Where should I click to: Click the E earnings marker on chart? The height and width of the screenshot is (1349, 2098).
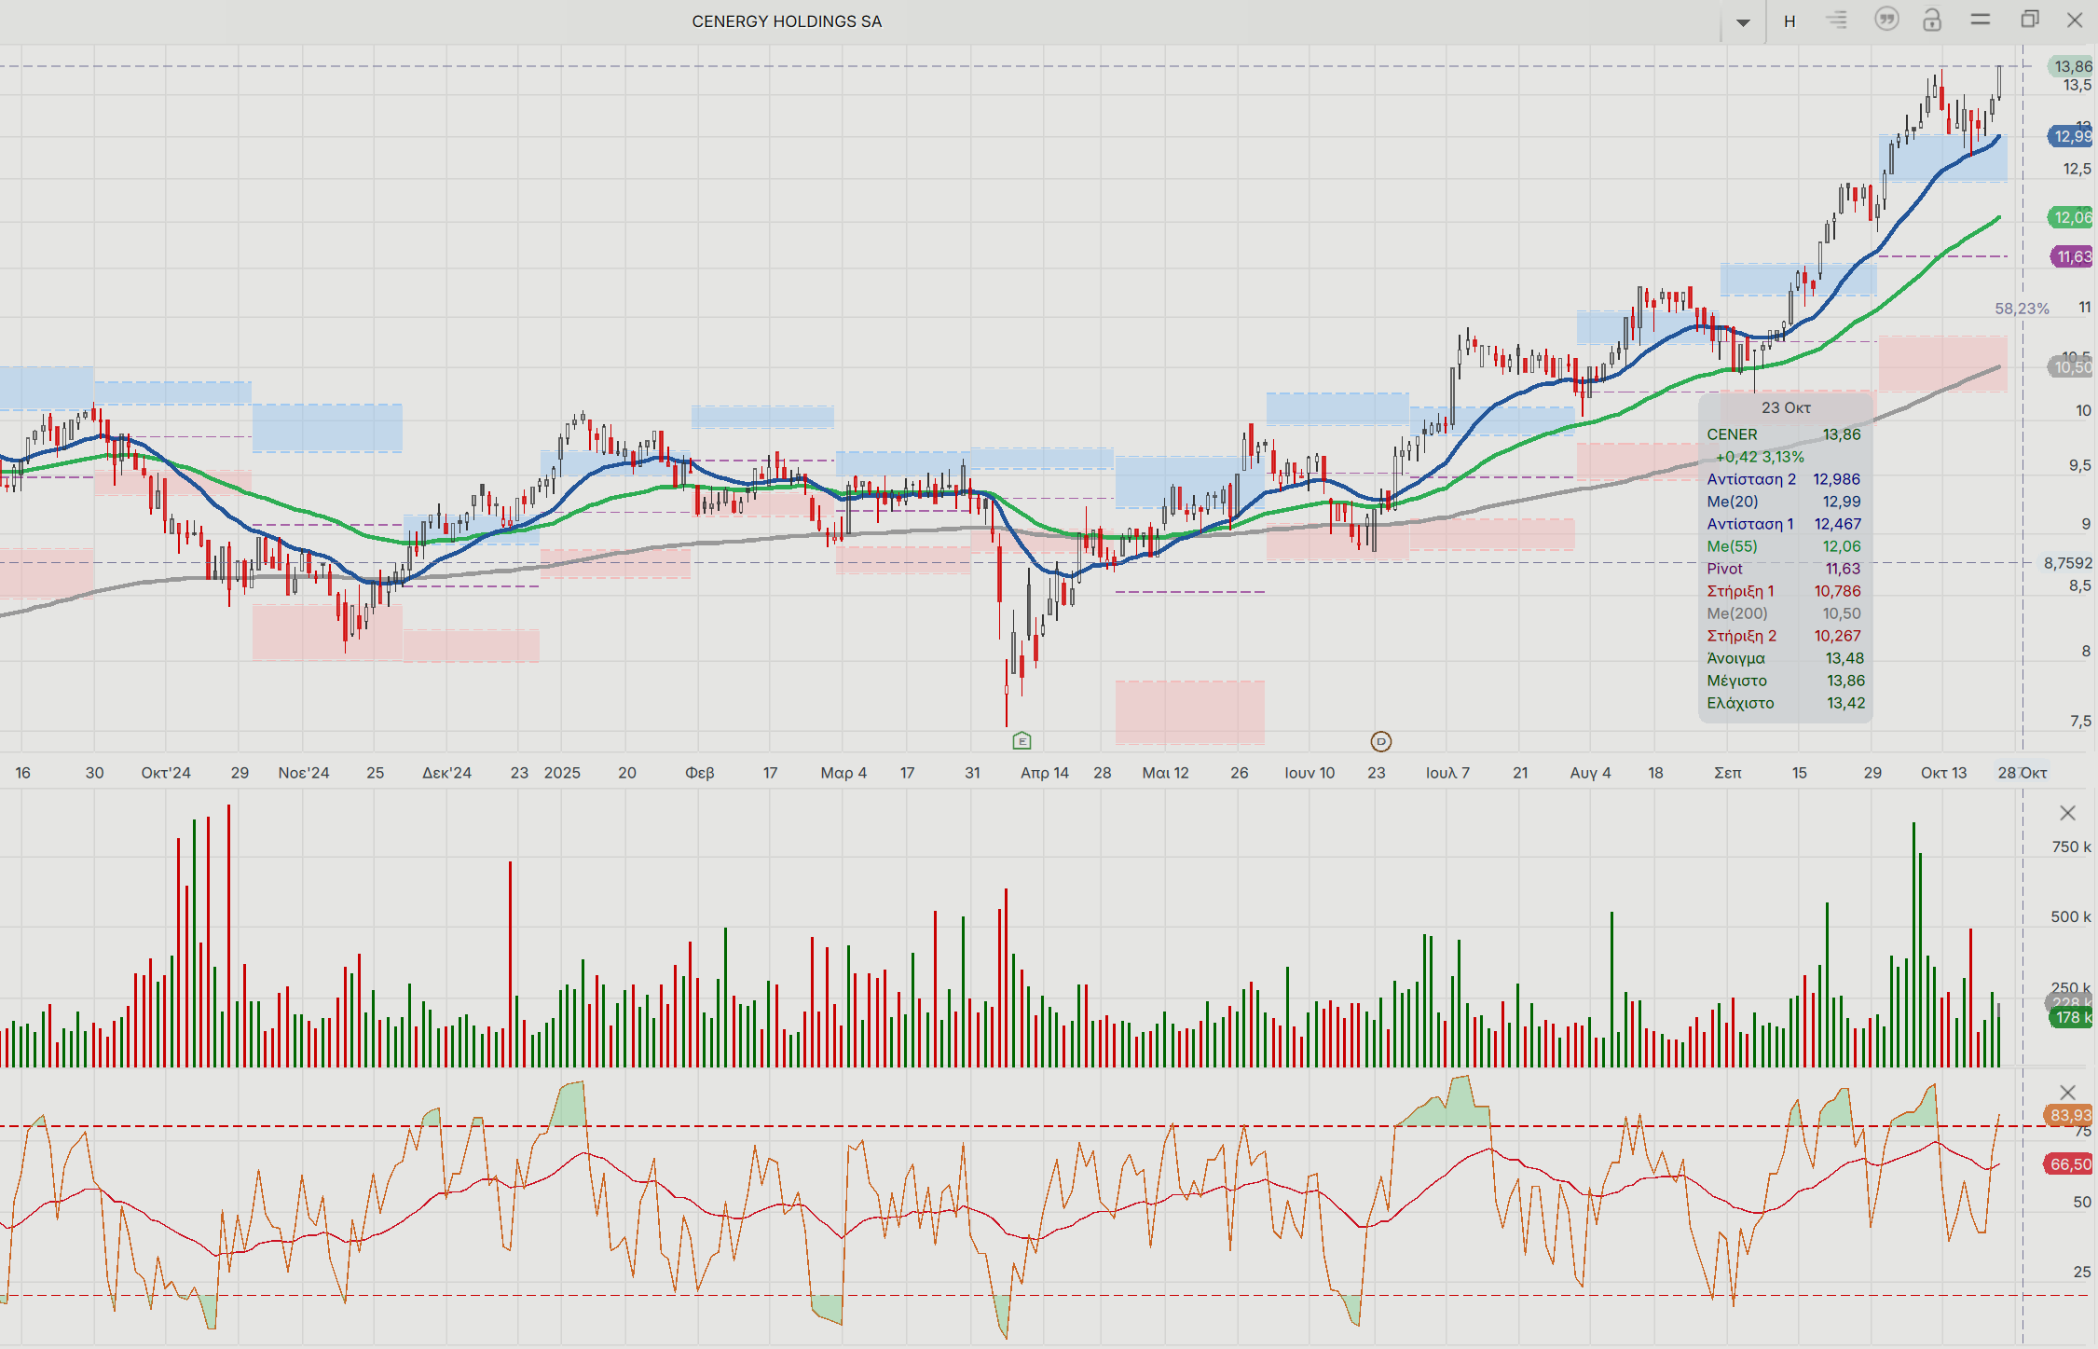pos(1022,741)
